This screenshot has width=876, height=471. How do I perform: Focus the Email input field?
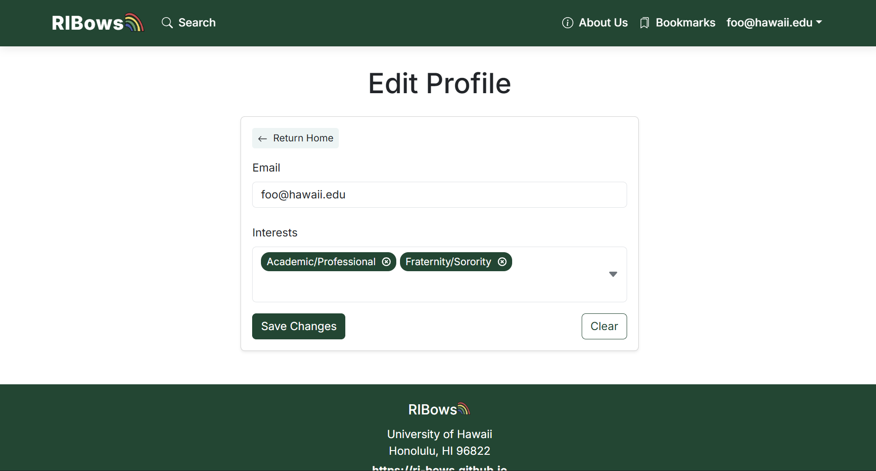pyautogui.click(x=439, y=195)
